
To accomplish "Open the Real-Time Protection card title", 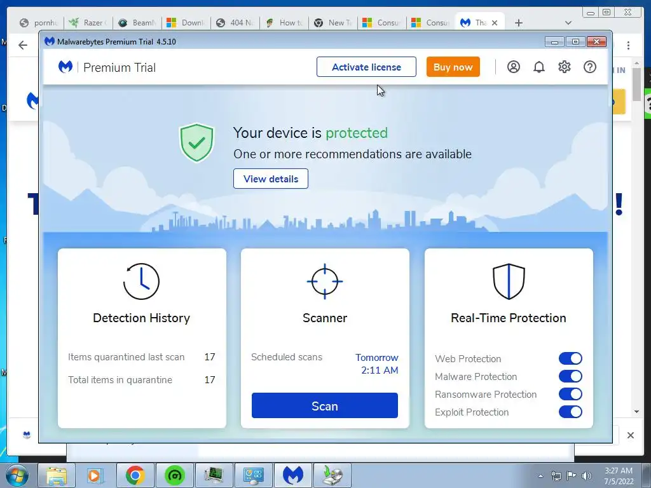I will click(509, 318).
